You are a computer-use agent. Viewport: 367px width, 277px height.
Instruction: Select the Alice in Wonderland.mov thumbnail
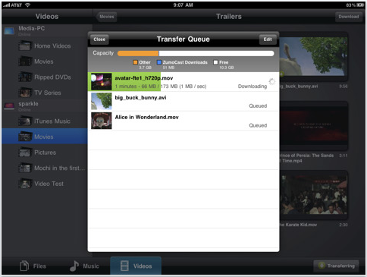(x=102, y=121)
